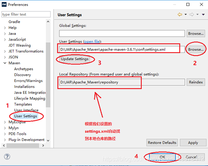208x166 pixels.
Task: Click the tree scroll up arrow
Action: (48, 22)
